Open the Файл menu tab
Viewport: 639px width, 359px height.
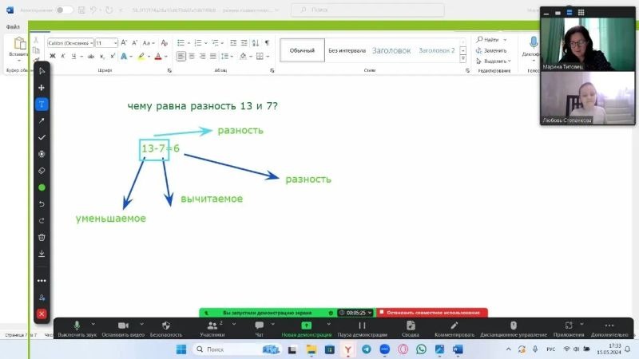click(x=14, y=26)
